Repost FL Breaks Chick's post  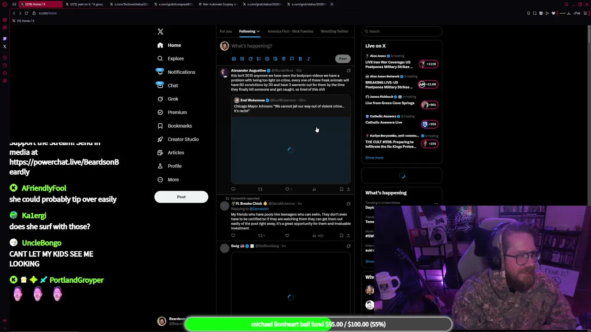click(x=261, y=236)
